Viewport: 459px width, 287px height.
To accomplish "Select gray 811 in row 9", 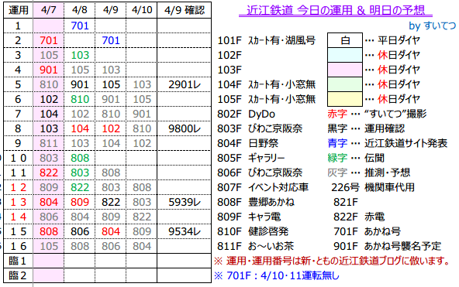I will click(49, 143).
